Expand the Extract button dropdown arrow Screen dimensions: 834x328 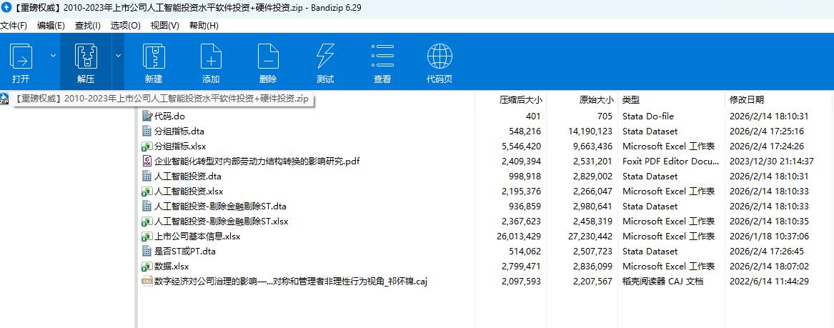(x=117, y=55)
